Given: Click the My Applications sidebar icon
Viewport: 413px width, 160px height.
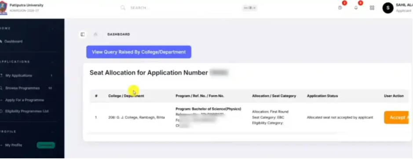Looking at the screenshot, I should tap(1, 75).
